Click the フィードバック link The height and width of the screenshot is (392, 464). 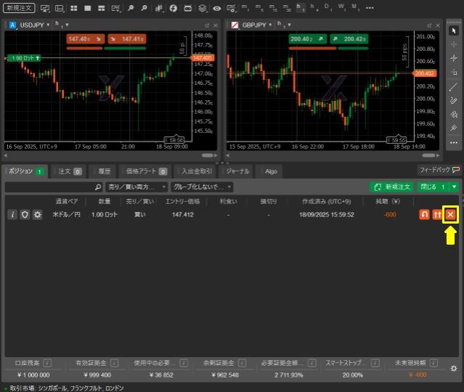tap(439, 170)
